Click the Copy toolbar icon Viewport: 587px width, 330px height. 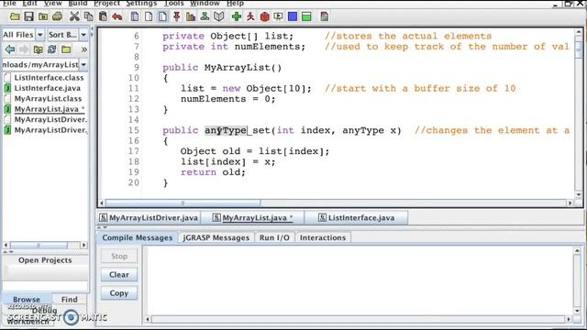pyautogui.click(x=89, y=16)
